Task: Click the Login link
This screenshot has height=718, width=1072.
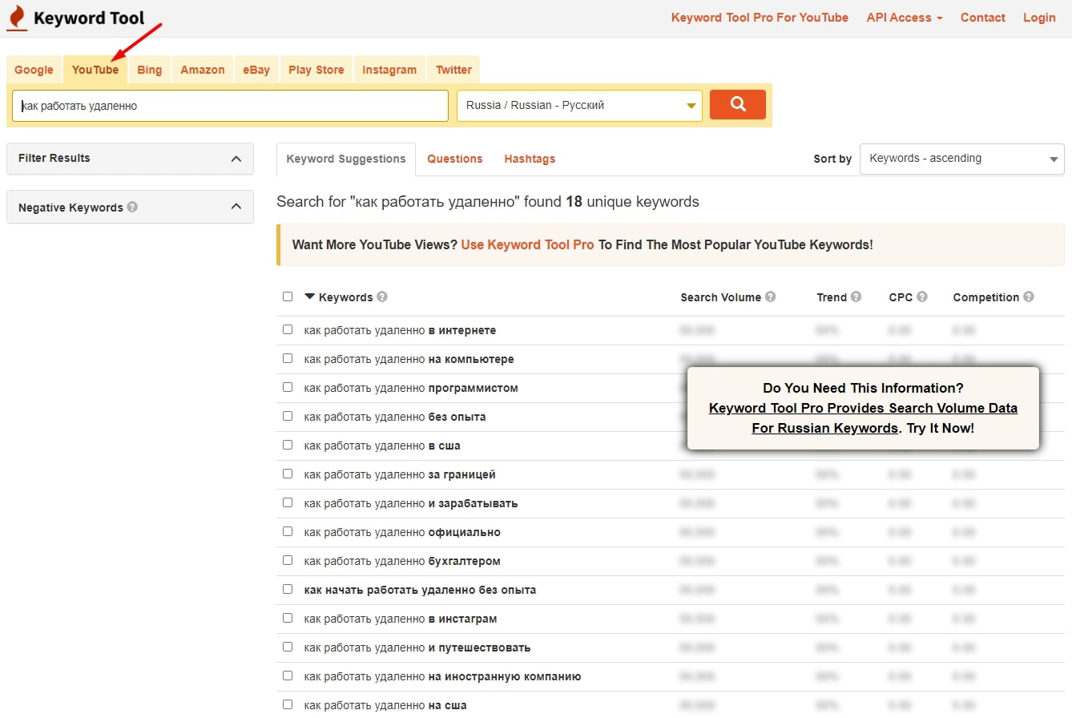Action: [x=1039, y=18]
